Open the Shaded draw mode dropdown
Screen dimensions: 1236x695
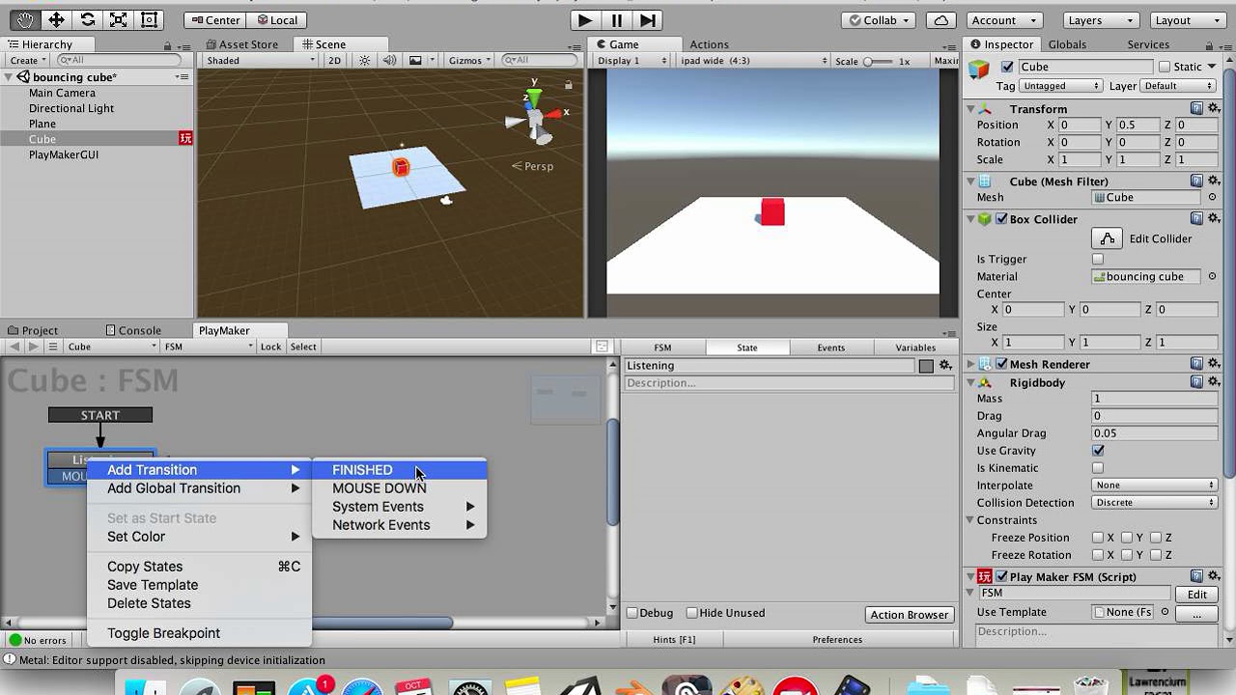coord(260,60)
